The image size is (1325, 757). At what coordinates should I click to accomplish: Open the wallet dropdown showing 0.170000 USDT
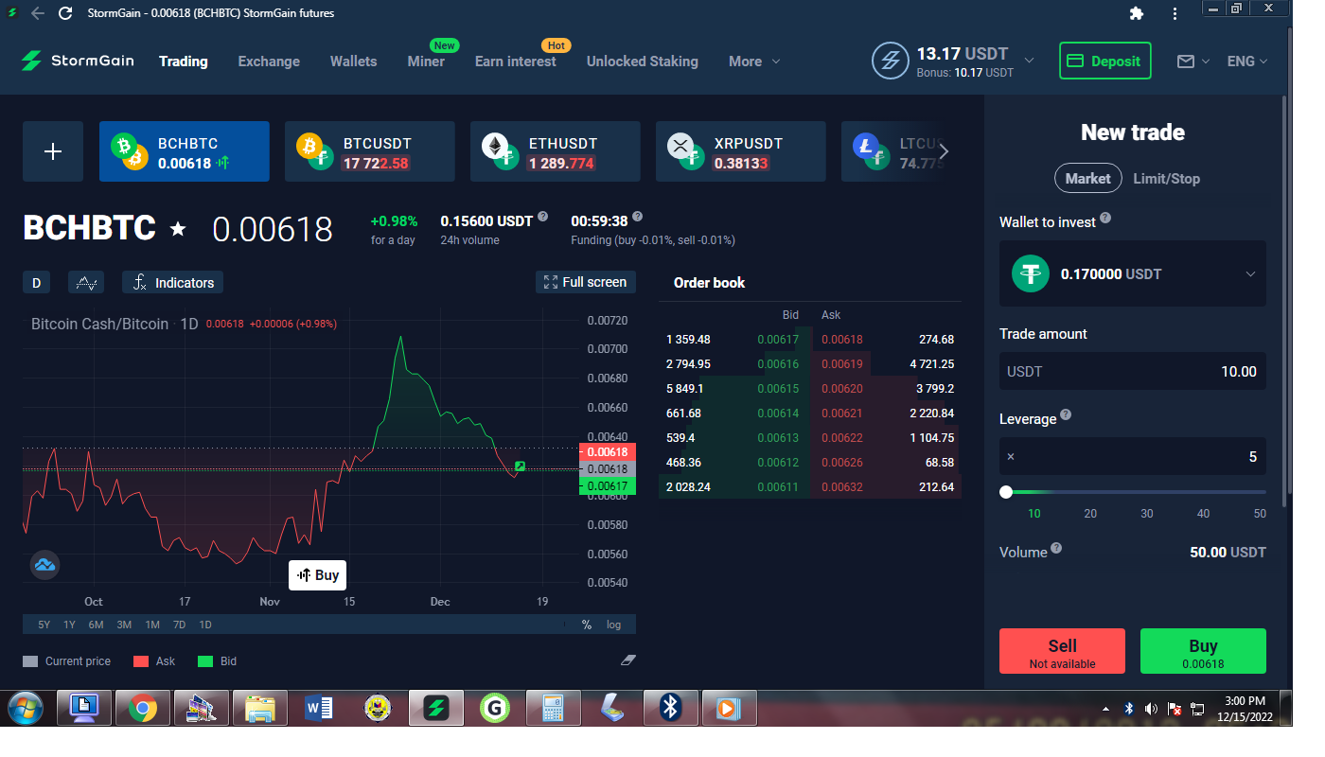(x=1133, y=273)
